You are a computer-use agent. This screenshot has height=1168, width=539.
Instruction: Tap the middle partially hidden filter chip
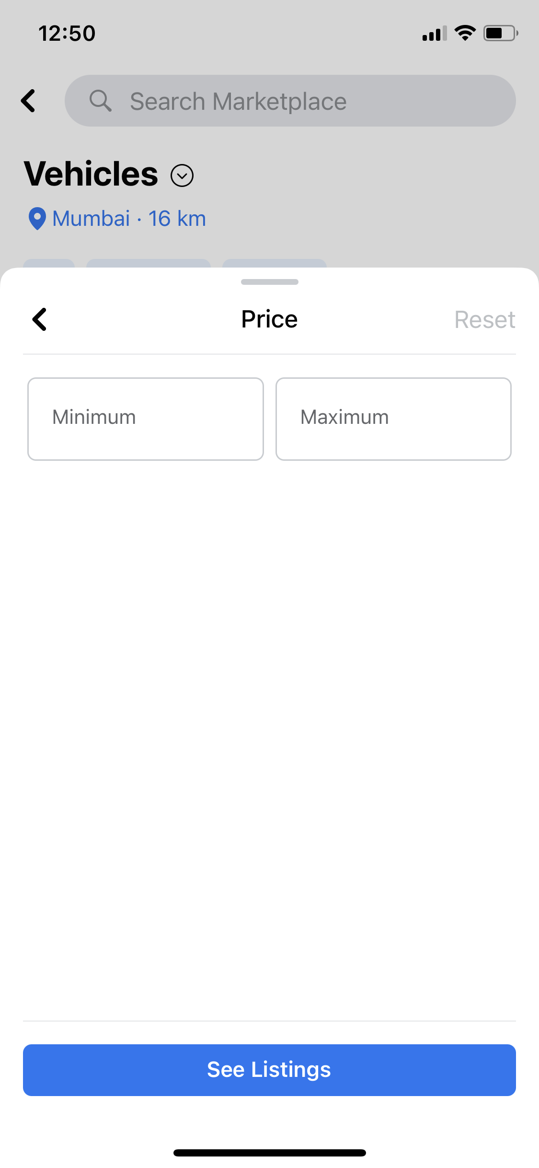pyautogui.click(x=149, y=263)
